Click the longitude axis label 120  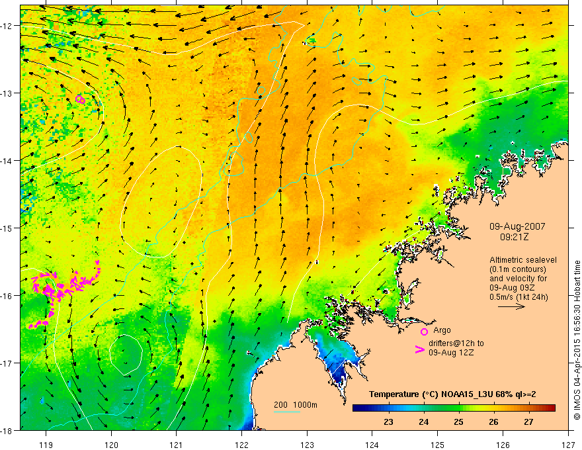coord(111,445)
